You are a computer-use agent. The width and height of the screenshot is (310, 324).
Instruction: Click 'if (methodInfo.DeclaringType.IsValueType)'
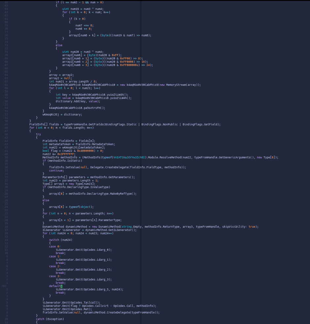[x=76, y=187]
